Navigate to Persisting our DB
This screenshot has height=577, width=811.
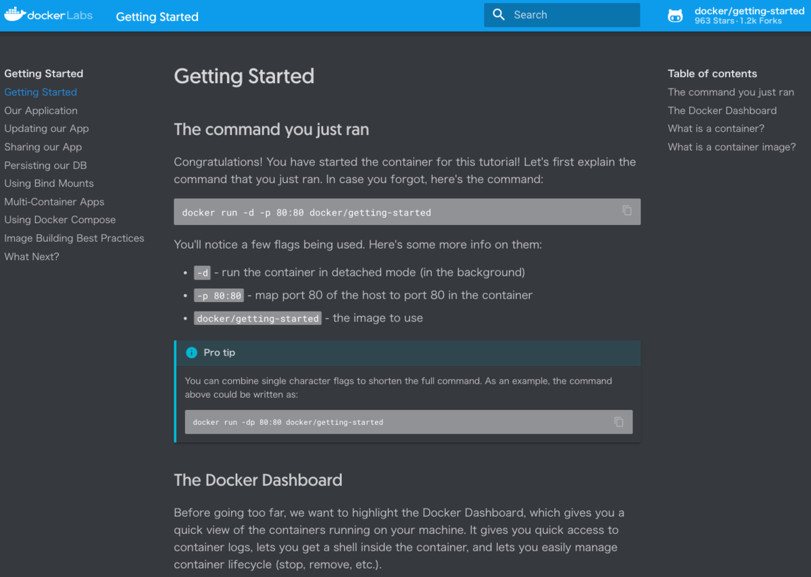pyautogui.click(x=45, y=165)
